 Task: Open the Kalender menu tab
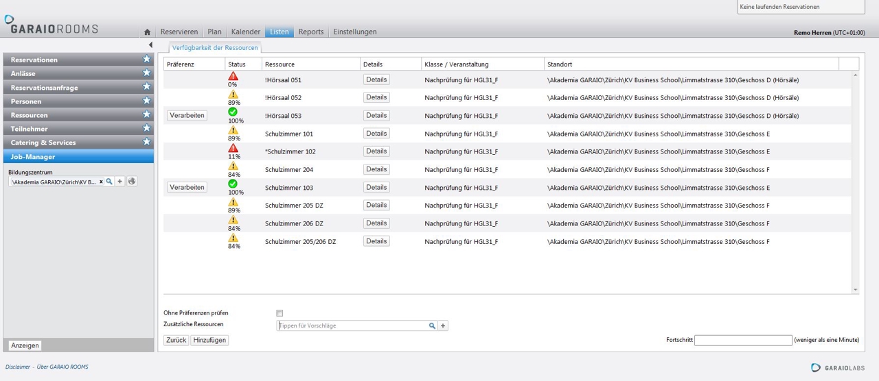[246, 32]
